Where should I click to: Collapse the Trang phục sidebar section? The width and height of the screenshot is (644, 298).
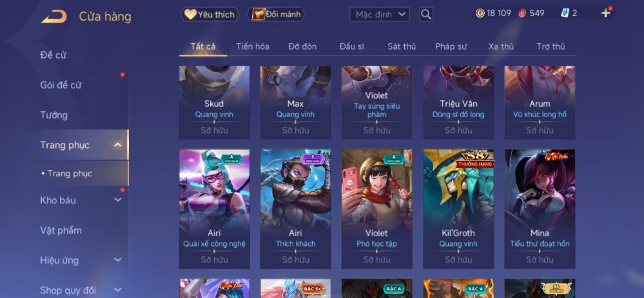(x=117, y=145)
